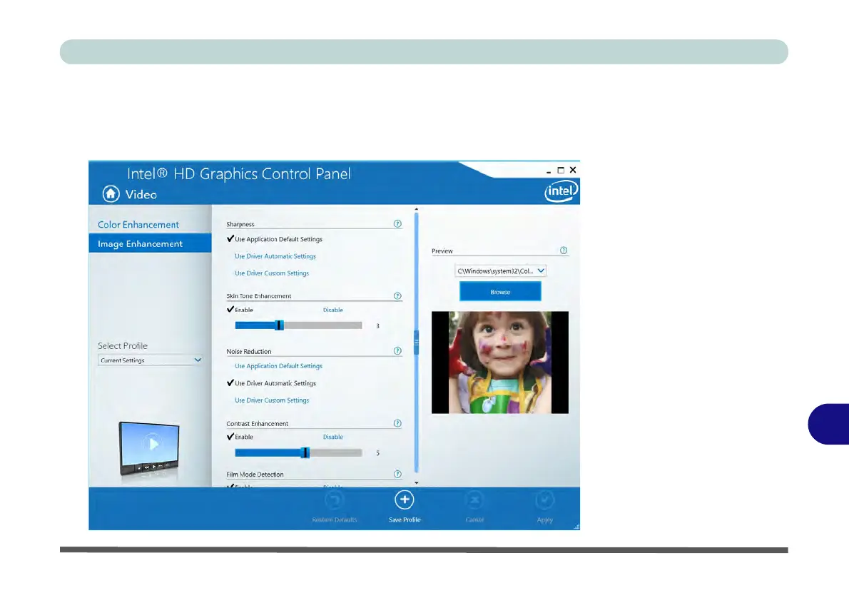Screen dimensions: 849x598
Task: Click the scrollbar down arrow
Action: (x=417, y=482)
